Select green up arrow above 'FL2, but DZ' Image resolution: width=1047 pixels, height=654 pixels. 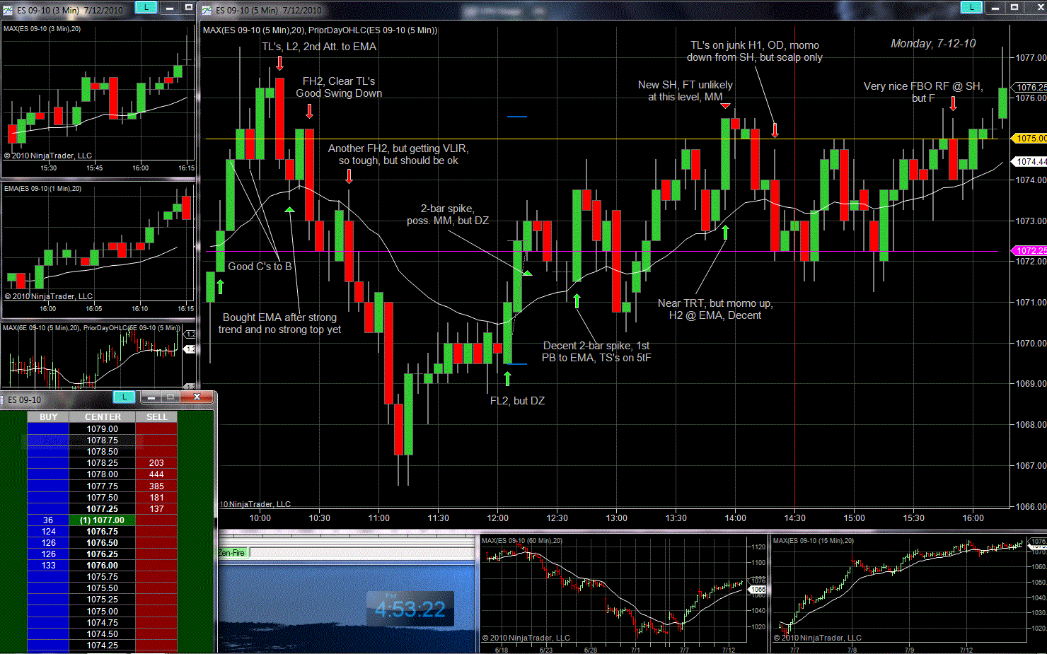click(507, 378)
